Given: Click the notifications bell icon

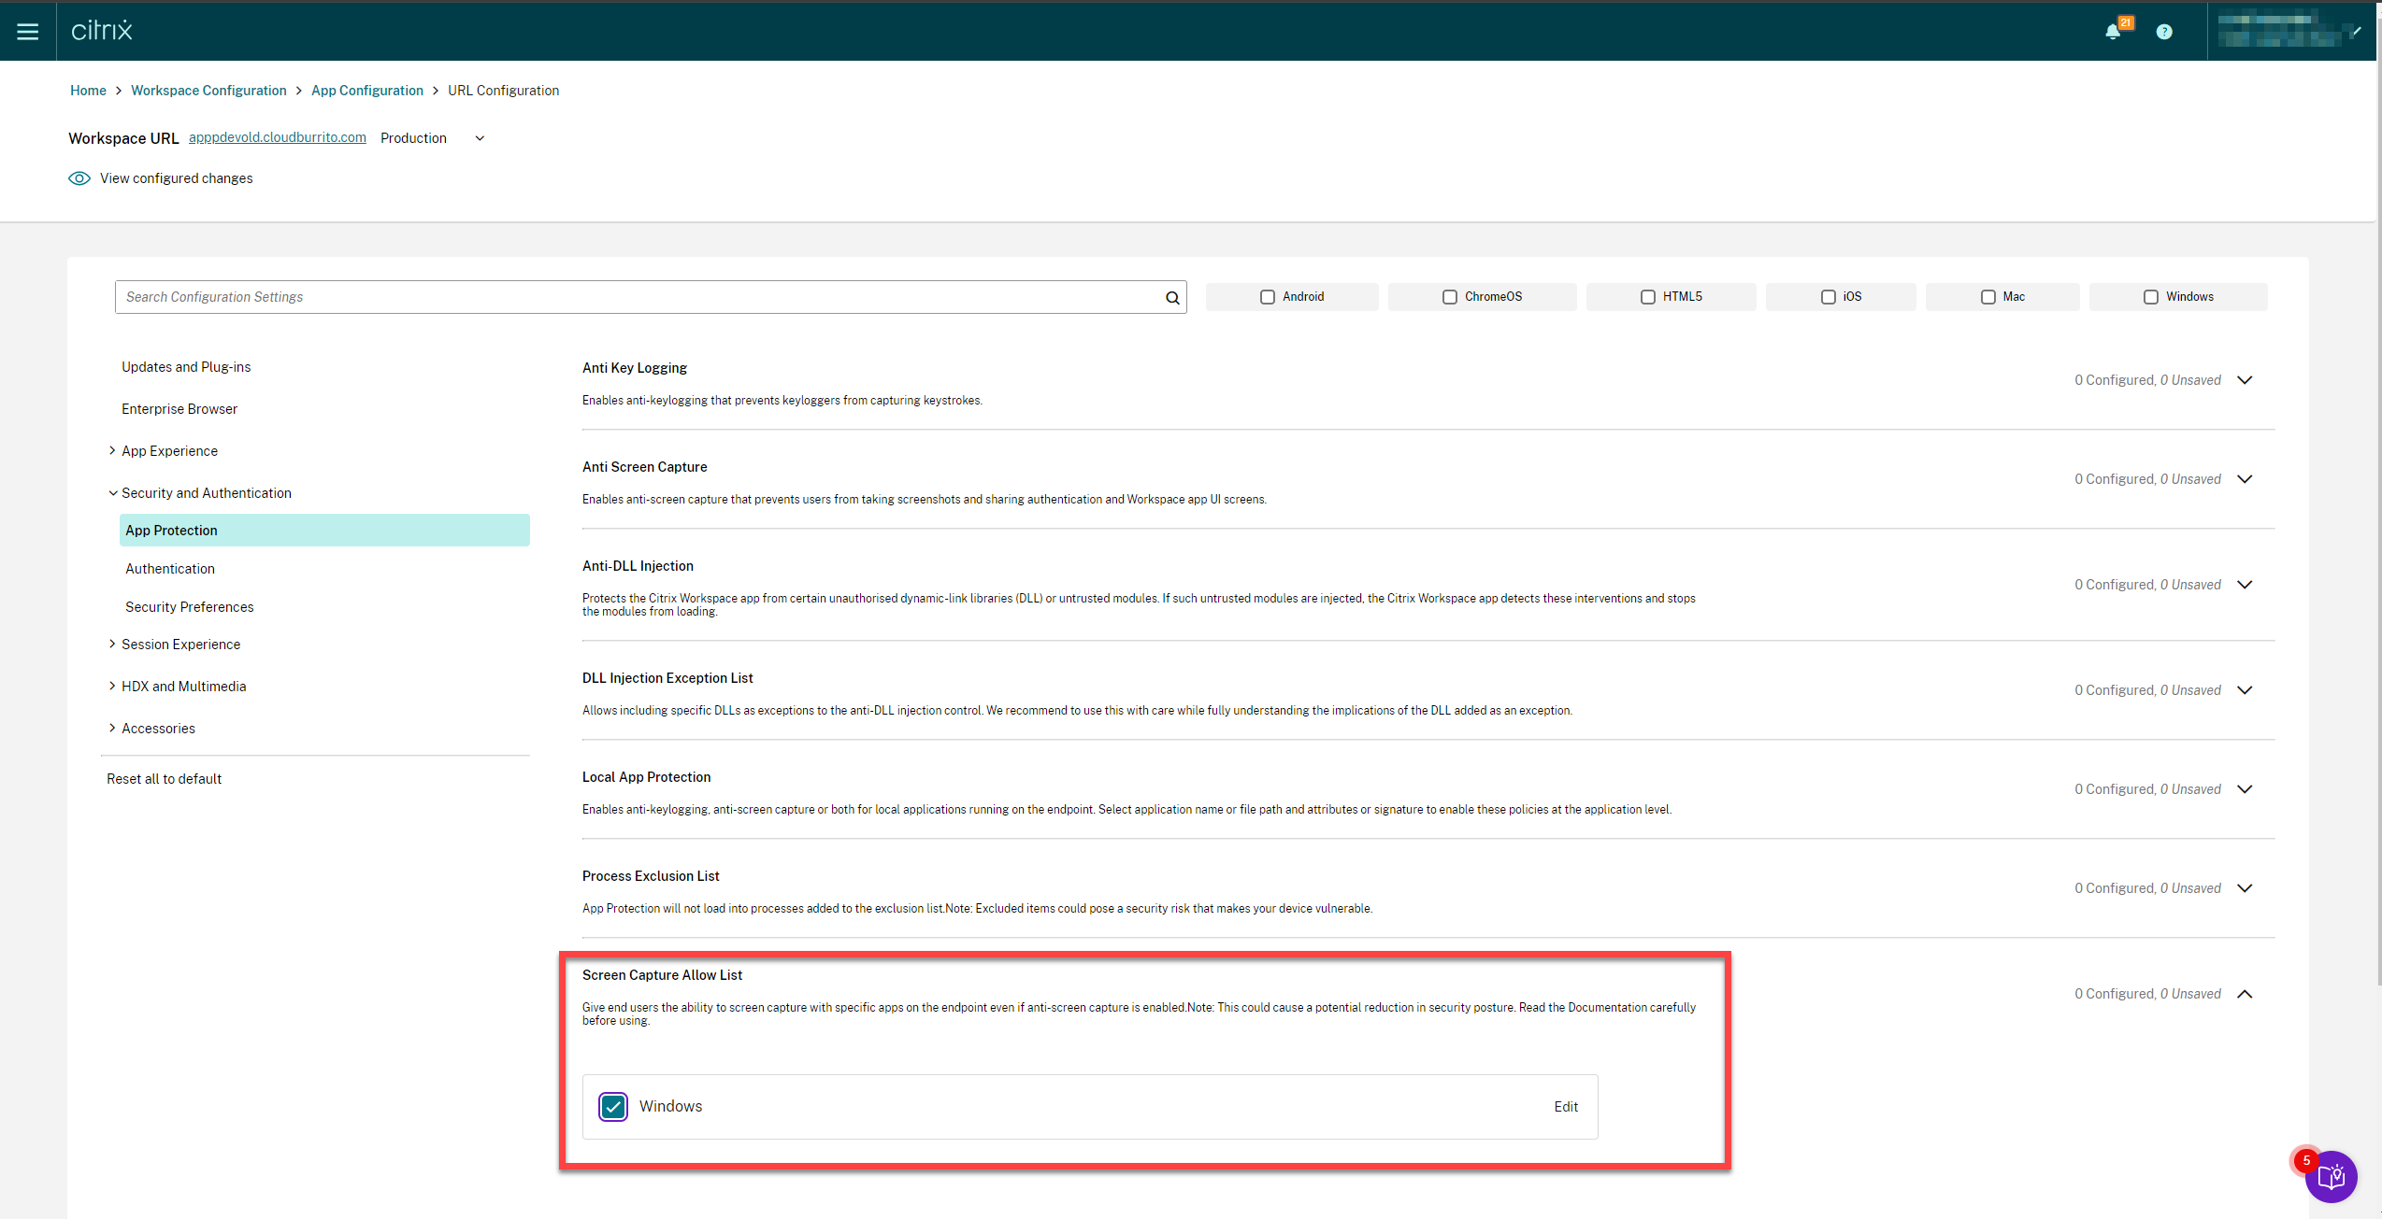Looking at the screenshot, I should 2112,32.
